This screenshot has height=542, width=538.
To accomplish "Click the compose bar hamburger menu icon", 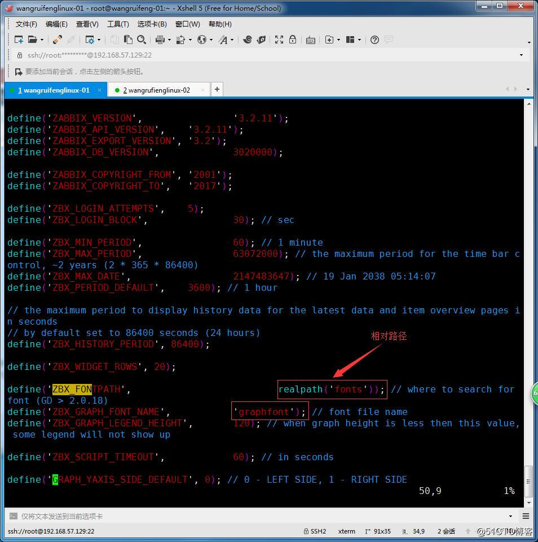I will [526, 516].
